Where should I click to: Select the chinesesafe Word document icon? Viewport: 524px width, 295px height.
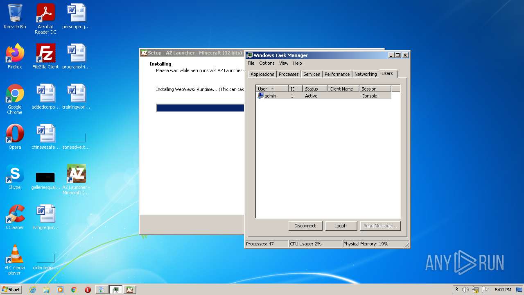[x=45, y=137]
